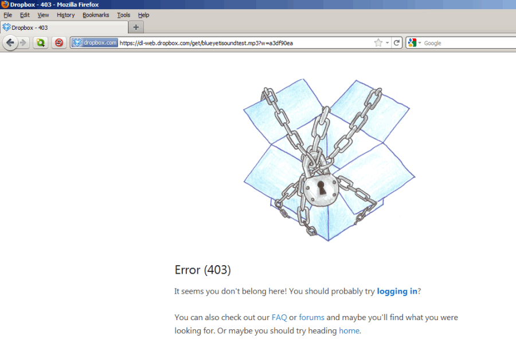The height and width of the screenshot is (355, 516).
Task: Click the Forward arrow button
Action: tap(23, 43)
